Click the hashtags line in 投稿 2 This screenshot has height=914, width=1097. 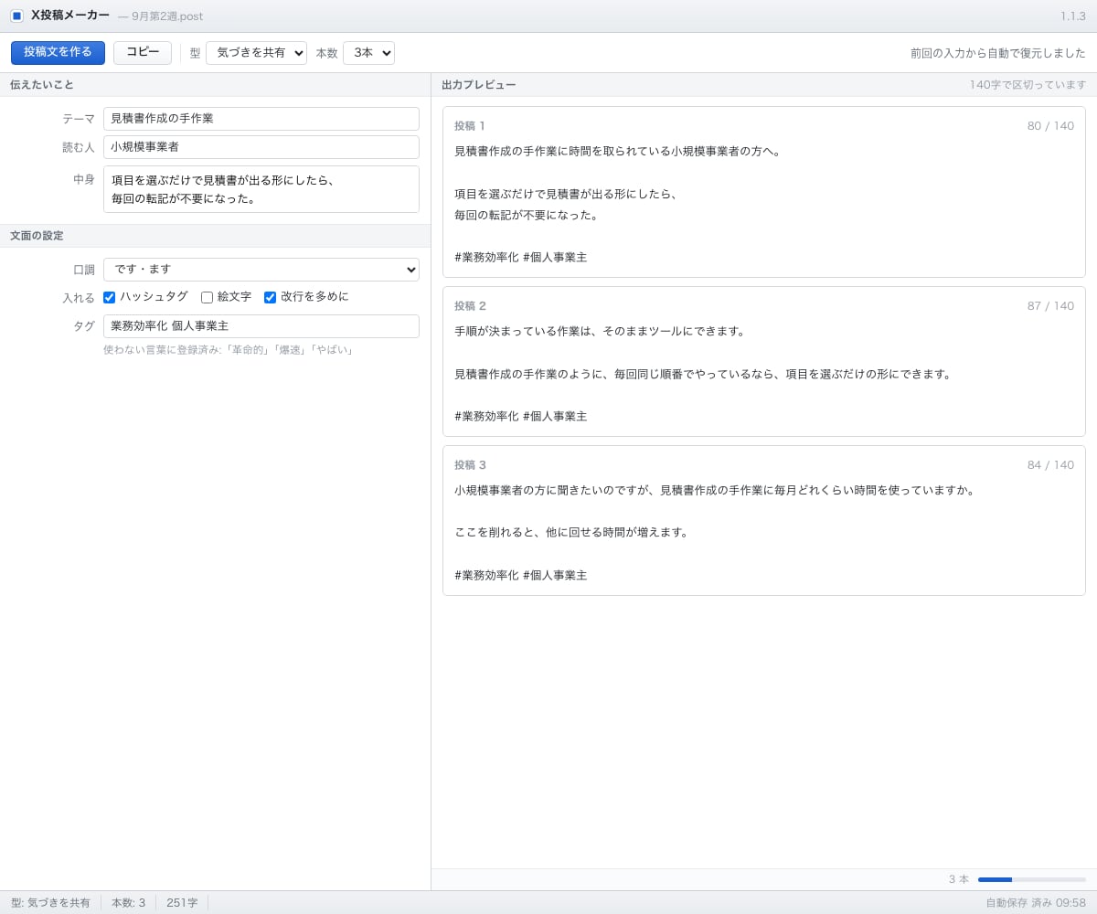pos(521,417)
